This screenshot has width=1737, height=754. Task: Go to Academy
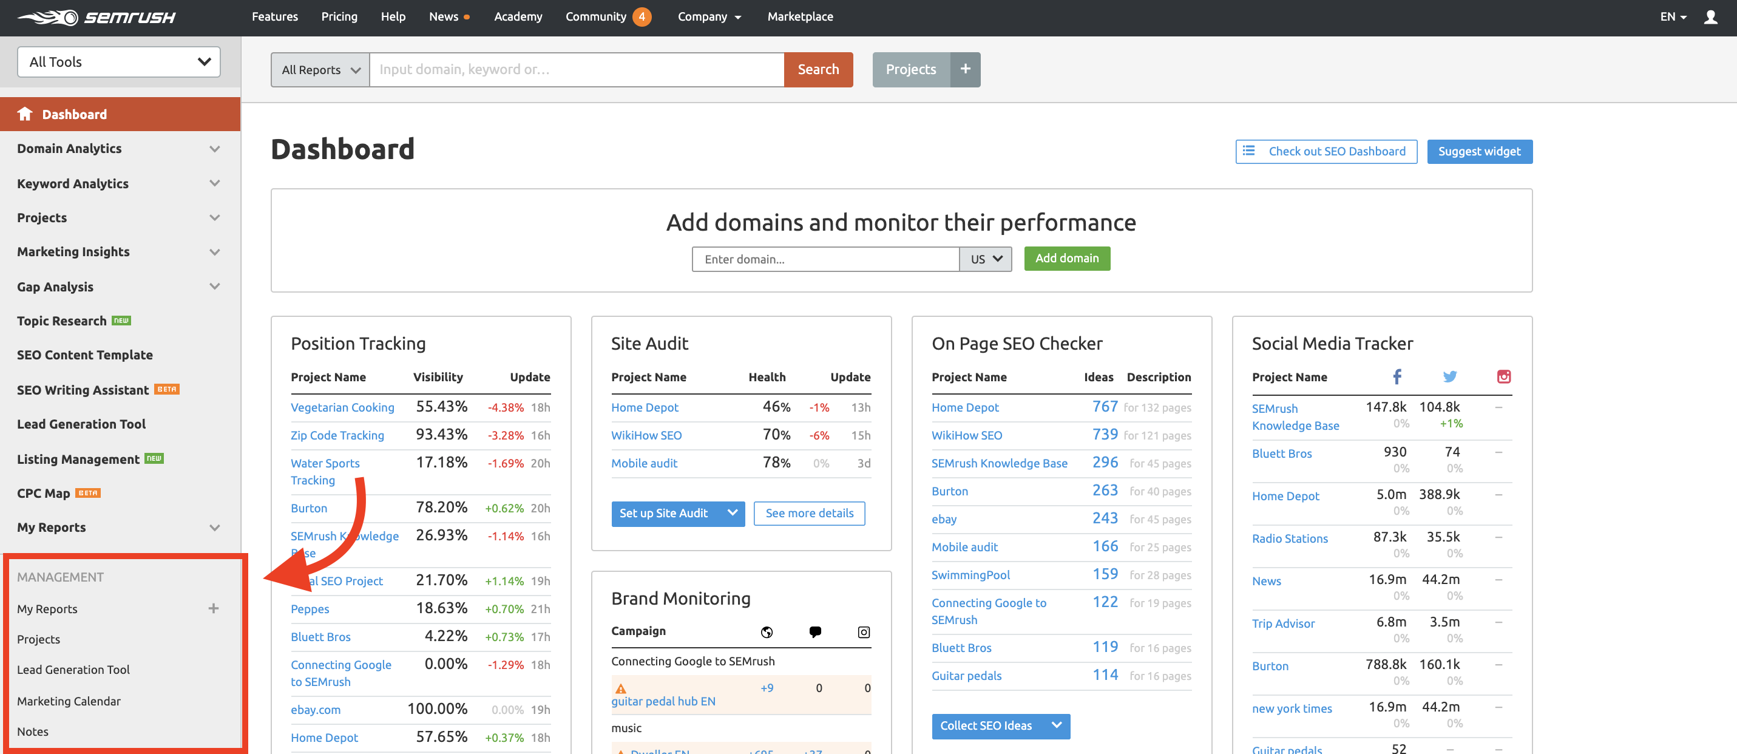(518, 17)
